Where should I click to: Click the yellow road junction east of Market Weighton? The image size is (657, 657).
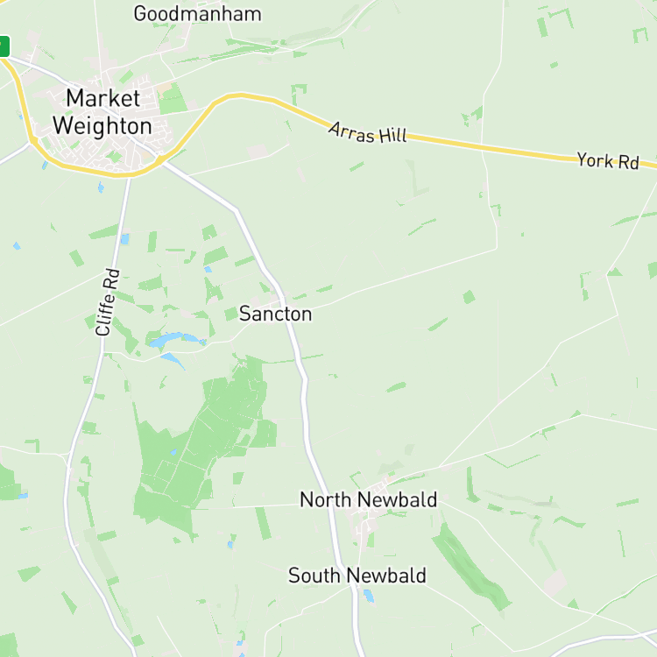tap(161, 160)
